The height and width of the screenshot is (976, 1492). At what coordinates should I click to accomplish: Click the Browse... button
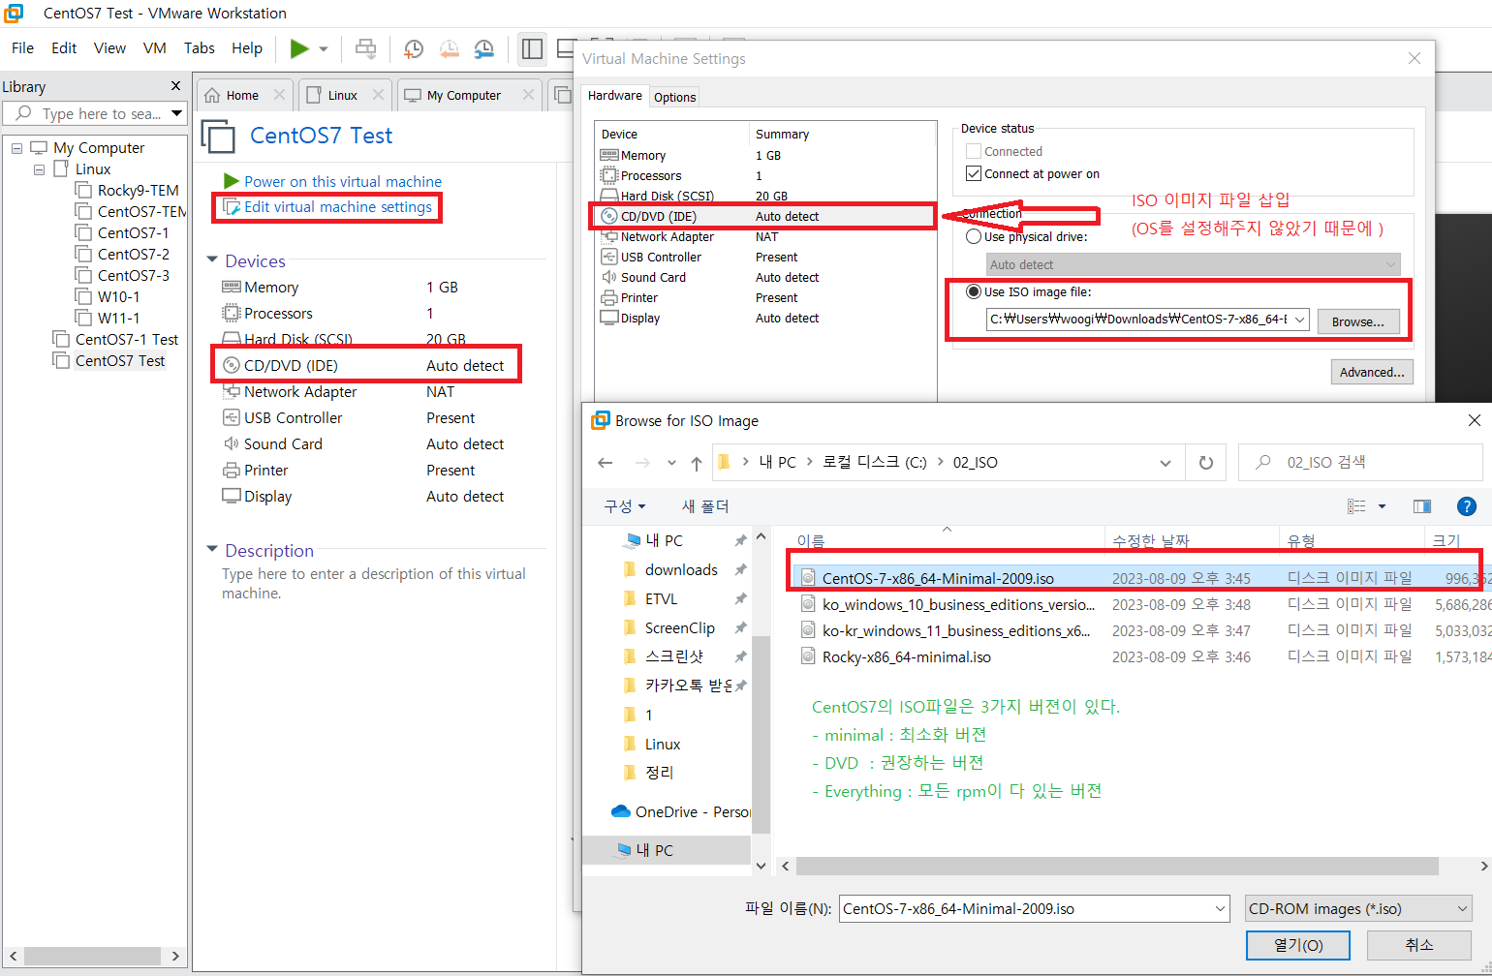[1358, 321]
